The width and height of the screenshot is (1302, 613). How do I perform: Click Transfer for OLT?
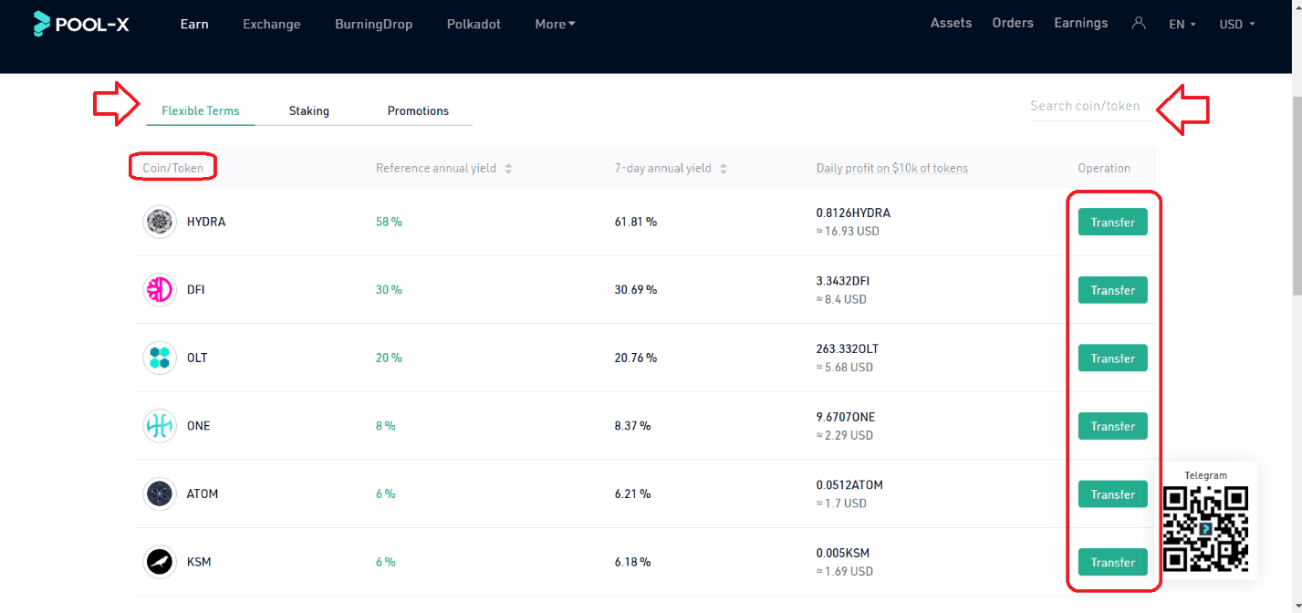(x=1112, y=358)
